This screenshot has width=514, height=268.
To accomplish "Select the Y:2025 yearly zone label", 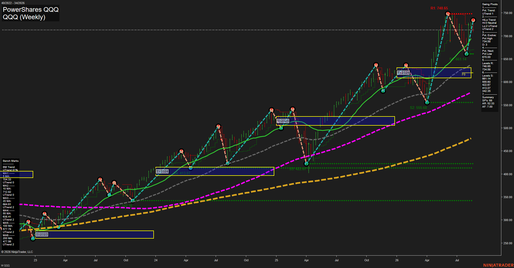I will pos(283,121).
